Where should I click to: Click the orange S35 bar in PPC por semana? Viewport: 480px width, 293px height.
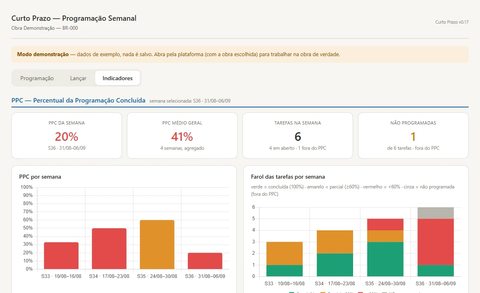coord(157,245)
